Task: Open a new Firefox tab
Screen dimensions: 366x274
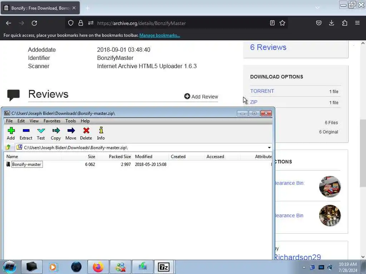Action: pyautogui.click(x=88, y=8)
